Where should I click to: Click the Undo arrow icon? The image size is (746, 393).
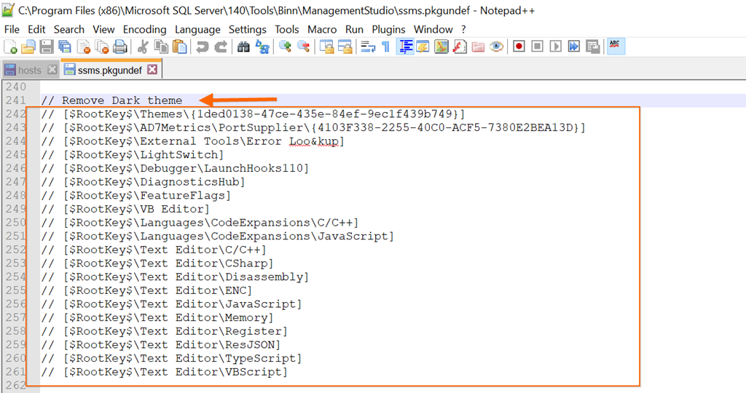click(x=202, y=47)
